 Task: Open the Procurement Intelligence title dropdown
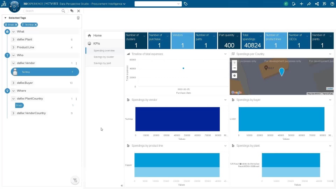[124, 4]
